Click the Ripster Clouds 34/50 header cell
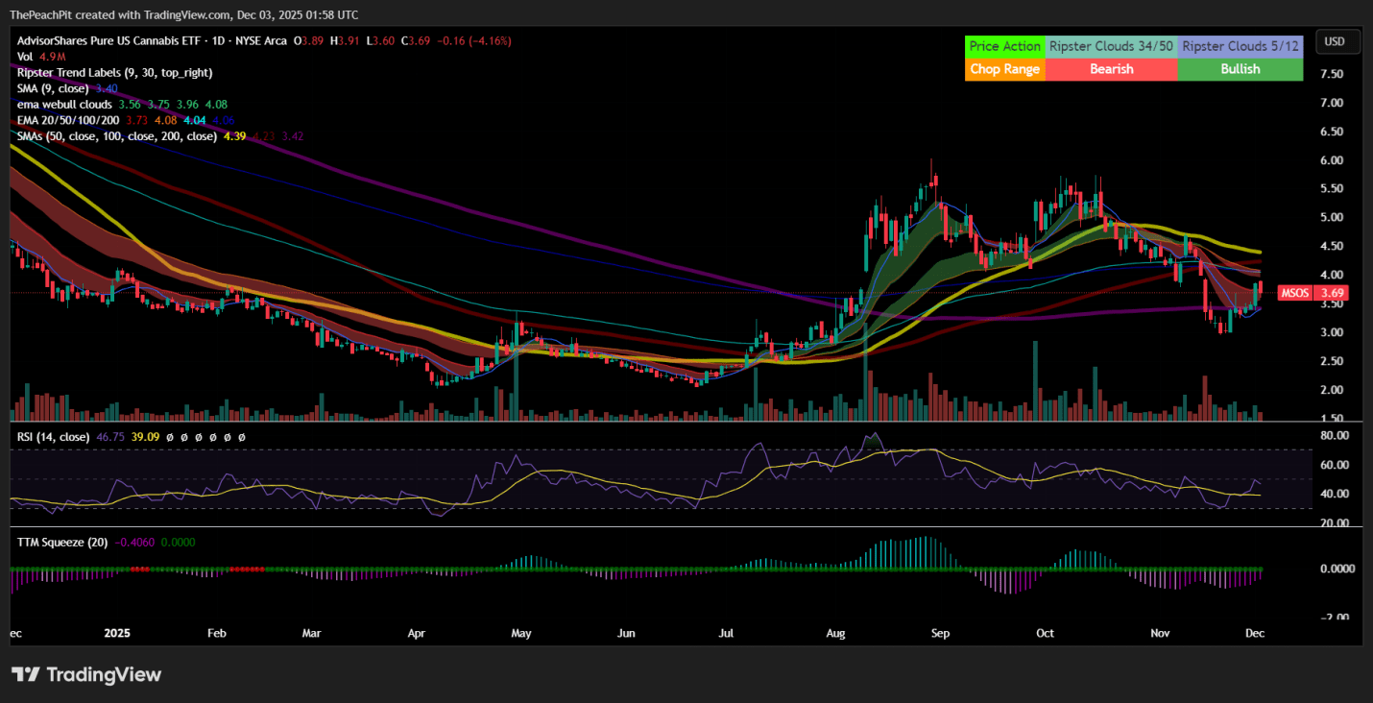 click(1111, 46)
